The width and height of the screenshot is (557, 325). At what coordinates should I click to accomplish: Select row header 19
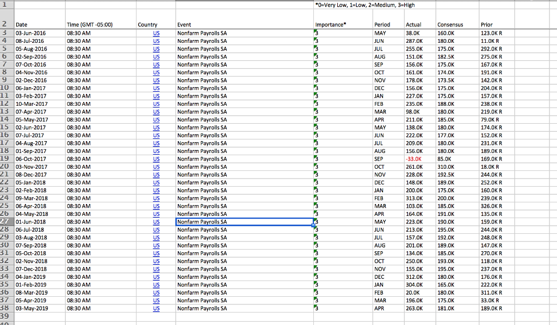(7, 159)
